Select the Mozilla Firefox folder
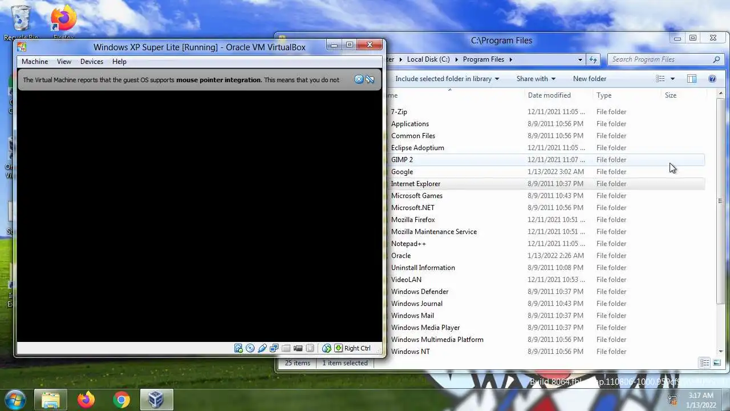The image size is (730, 411). coord(545,220)
